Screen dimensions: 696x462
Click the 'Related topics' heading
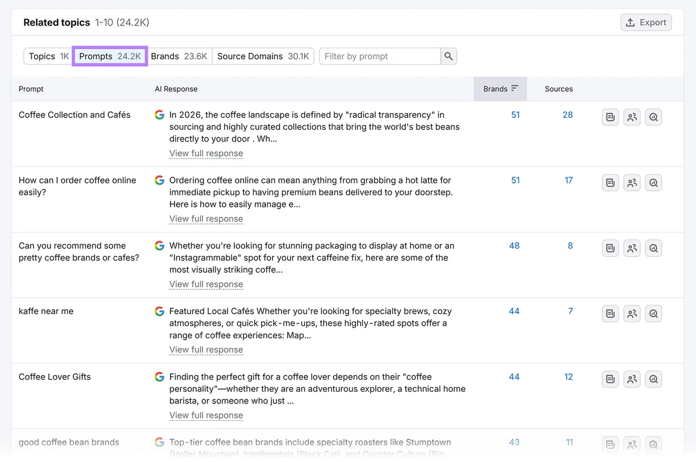(x=57, y=23)
